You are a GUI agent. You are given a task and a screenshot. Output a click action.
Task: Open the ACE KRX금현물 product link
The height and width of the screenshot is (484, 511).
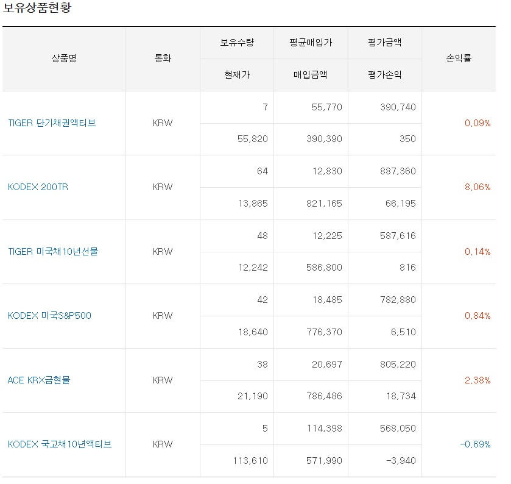[39, 380]
